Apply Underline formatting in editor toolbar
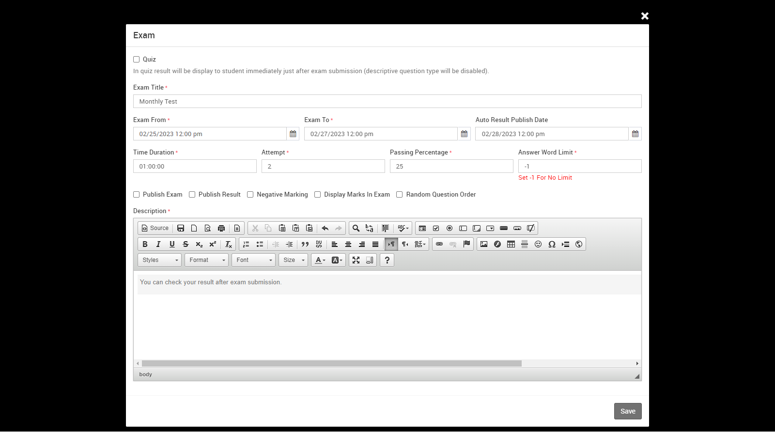Image resolution: width=775 pixels, height=432 pixels. click(172, 244)
